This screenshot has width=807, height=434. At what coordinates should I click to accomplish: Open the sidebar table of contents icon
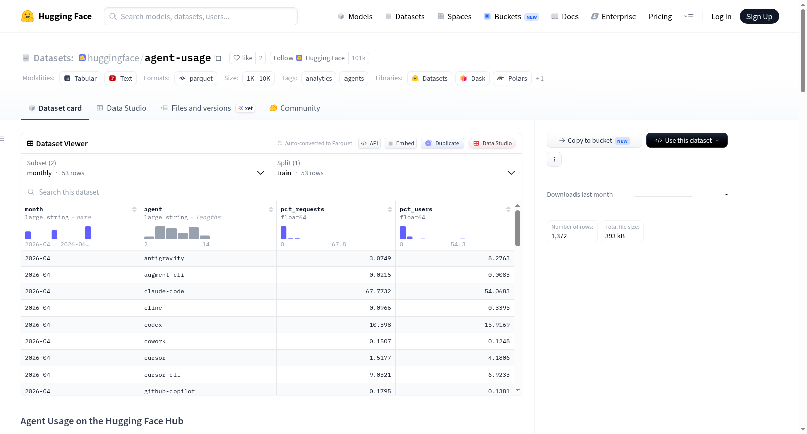click(x=2, y=139)
